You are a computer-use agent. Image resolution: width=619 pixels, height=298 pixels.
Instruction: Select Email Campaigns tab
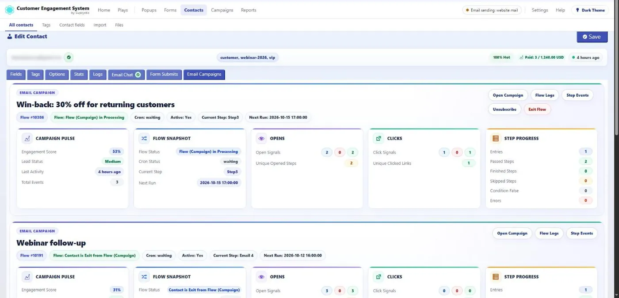(204, 75)
